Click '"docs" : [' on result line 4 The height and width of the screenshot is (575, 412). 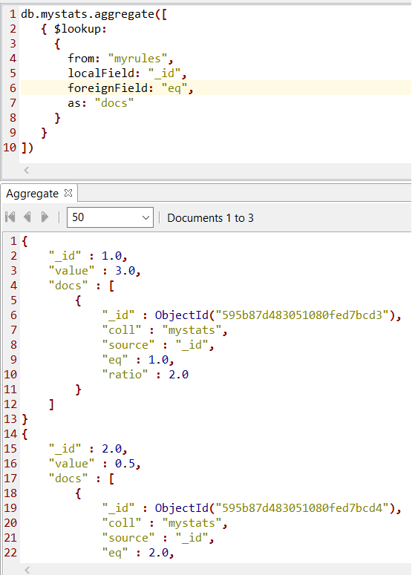point(82,286)
